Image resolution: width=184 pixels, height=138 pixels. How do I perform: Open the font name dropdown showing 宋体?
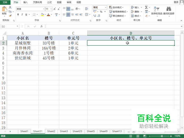tap(43, 9)
